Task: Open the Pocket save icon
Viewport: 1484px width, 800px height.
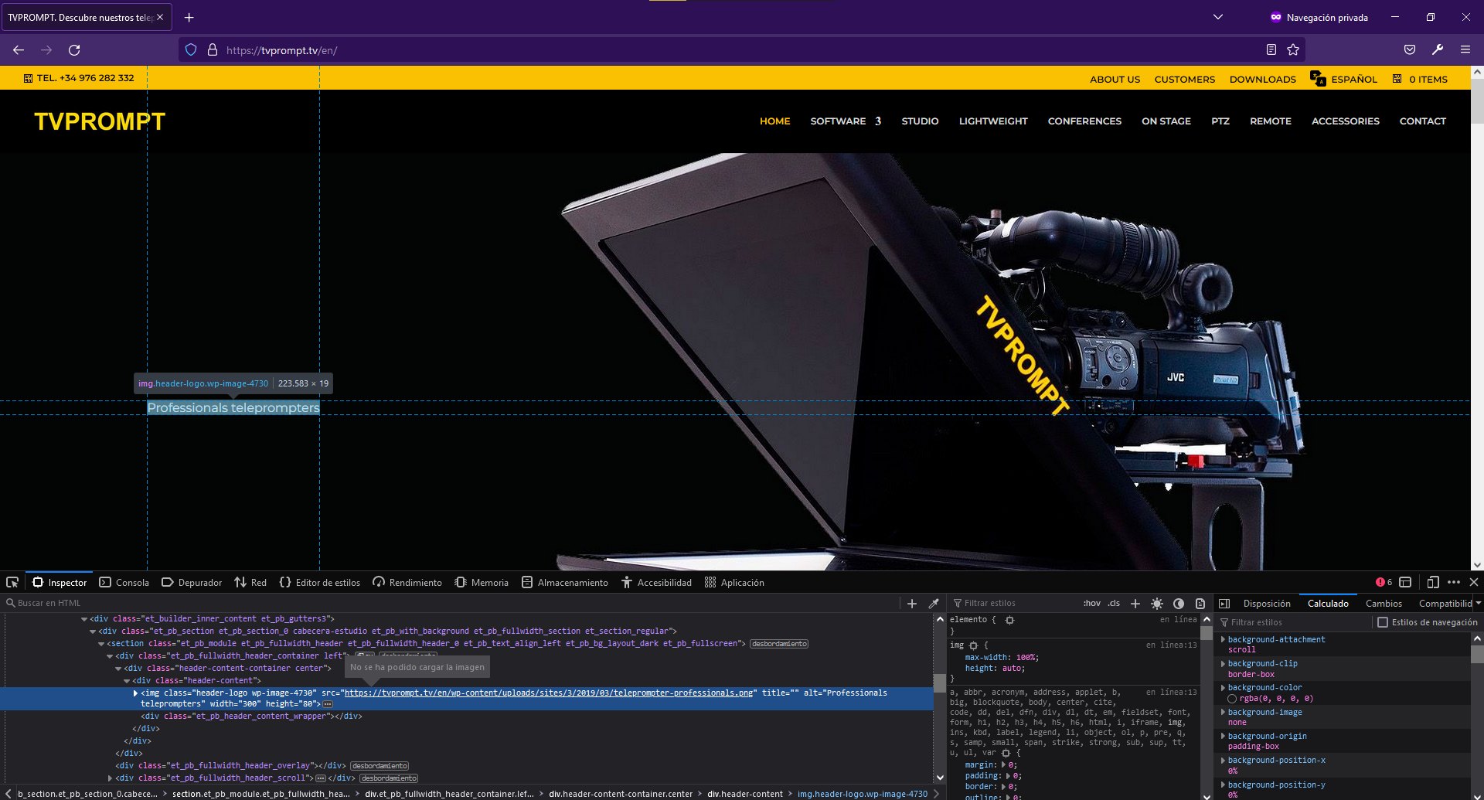Action: click(x=1410, y=50)
